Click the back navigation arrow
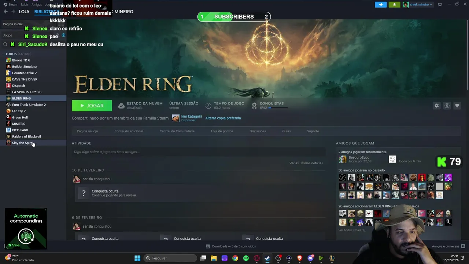 point(5,12)
